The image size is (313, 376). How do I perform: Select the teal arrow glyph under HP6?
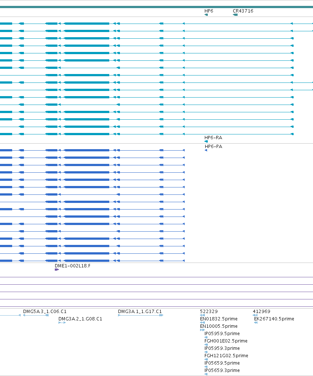tap(206, 15)
